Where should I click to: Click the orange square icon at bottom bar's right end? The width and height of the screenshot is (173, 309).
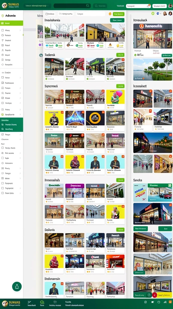point(171,302)
